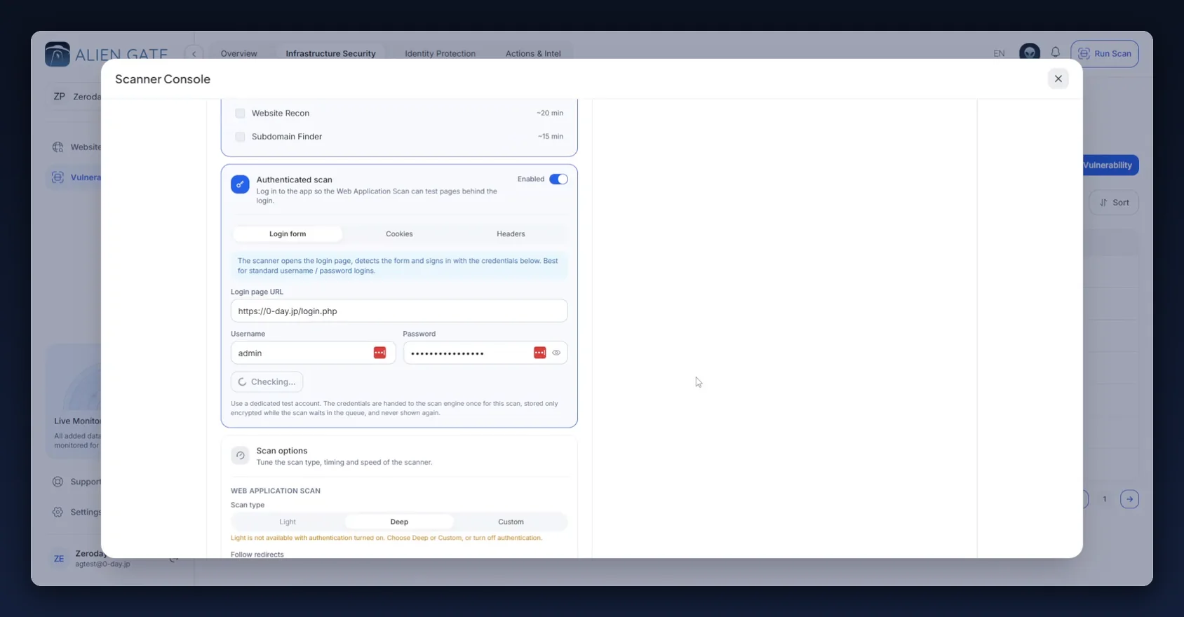
Task: Select the Login form tab
Action: pyautogui.click(x=288, y=233)
